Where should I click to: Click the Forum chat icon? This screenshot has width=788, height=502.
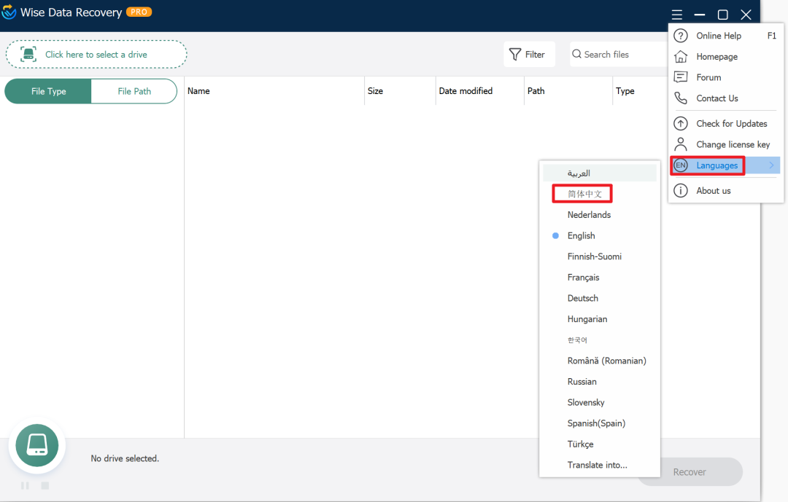681,77
